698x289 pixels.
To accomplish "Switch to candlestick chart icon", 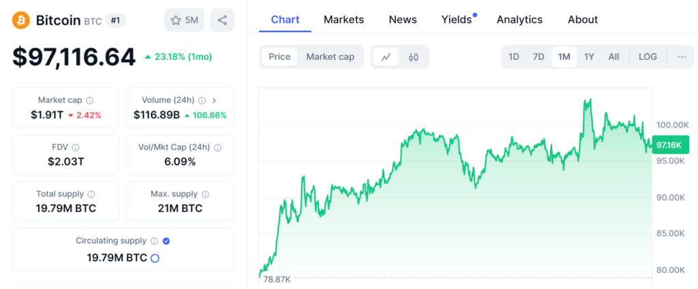I will 413,57.
